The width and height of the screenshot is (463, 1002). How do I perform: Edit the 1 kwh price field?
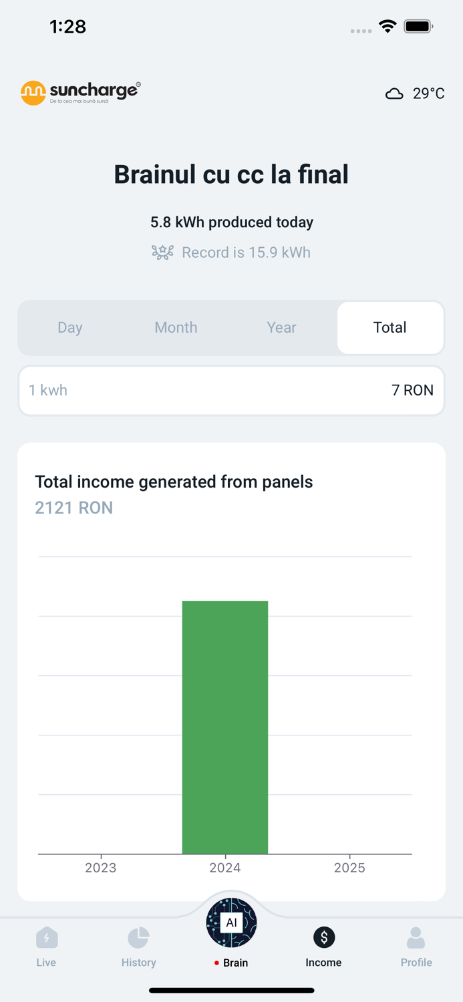pyautogui.click(x=231, y=390)
